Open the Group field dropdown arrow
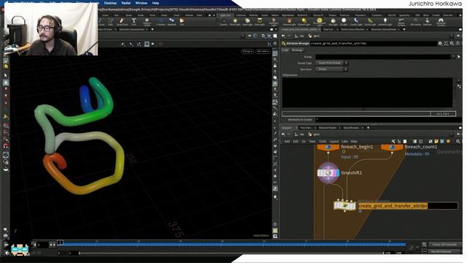The width and height of the screenshot is (467, 263). click(453, 57)
